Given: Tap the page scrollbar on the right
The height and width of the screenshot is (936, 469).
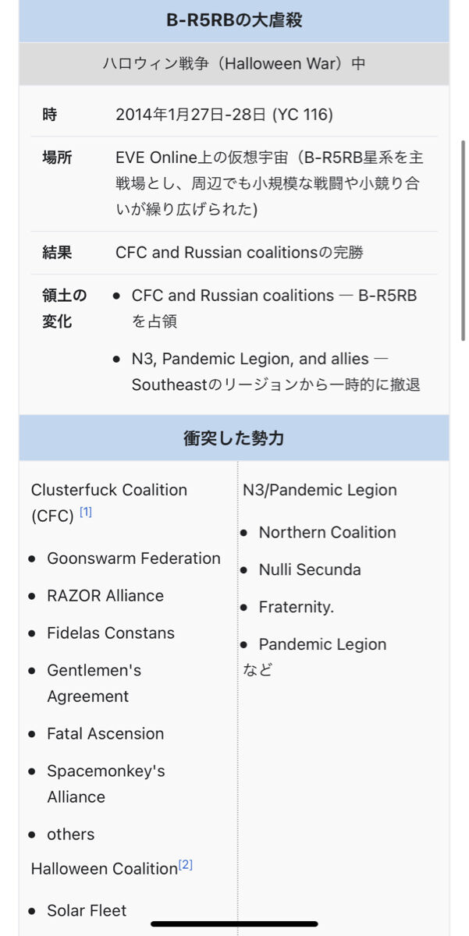Looking at the screenshot, I should tap(464, 240).
